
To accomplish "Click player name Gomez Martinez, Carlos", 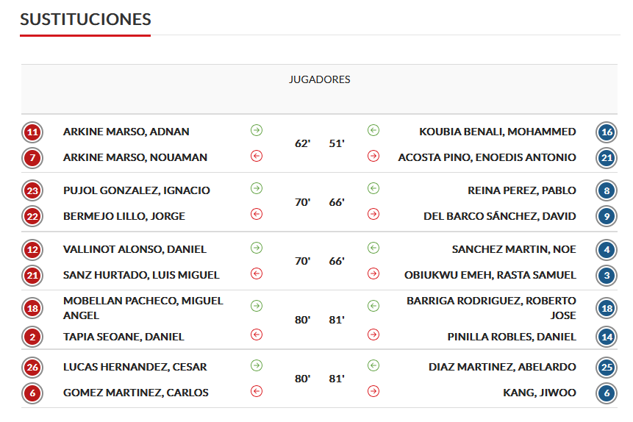I will (x=135, y=393).
